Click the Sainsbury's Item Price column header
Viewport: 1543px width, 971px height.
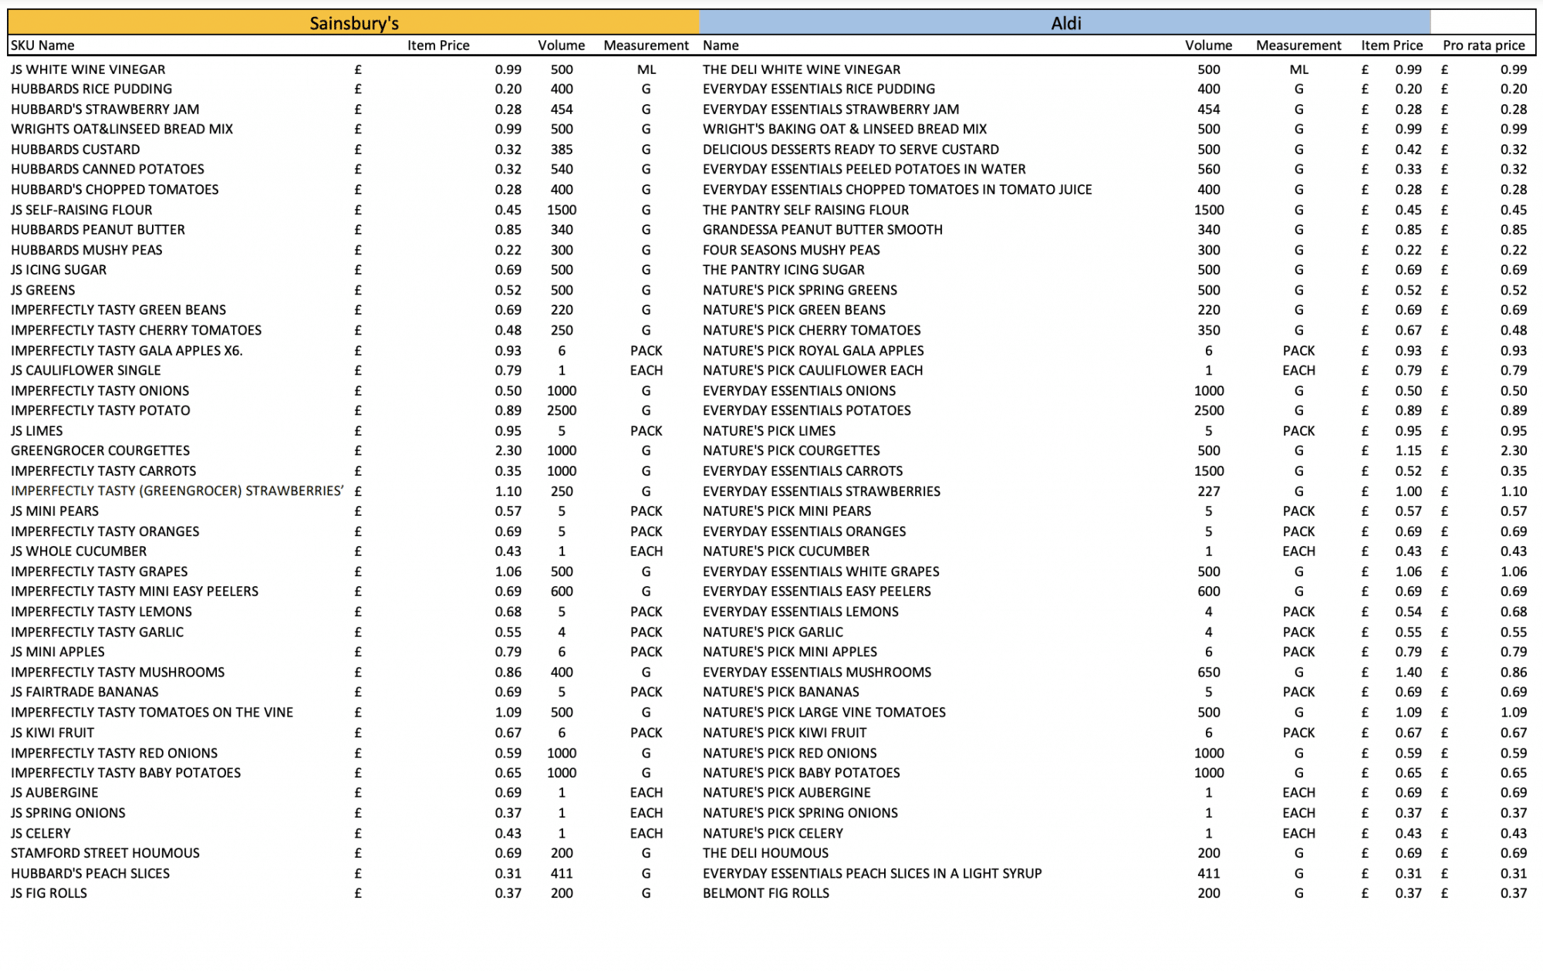pyautogui.click(x=438, y=46)
